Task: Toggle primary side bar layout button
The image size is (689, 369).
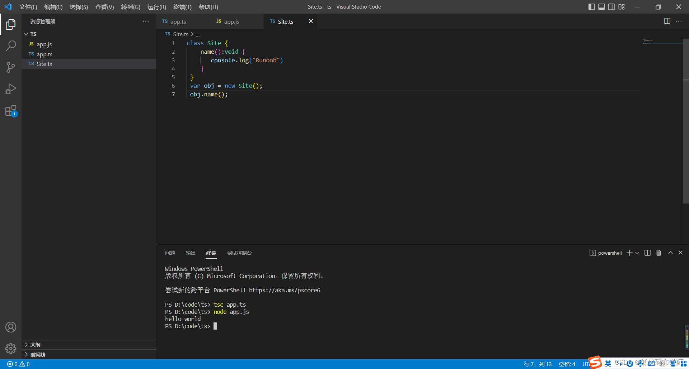Action: point(591,7)
